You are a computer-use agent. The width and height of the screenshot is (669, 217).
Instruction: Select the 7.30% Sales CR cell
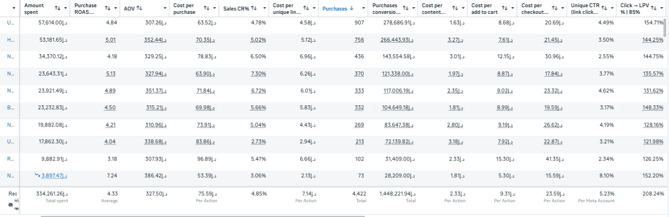coord(259,74)
